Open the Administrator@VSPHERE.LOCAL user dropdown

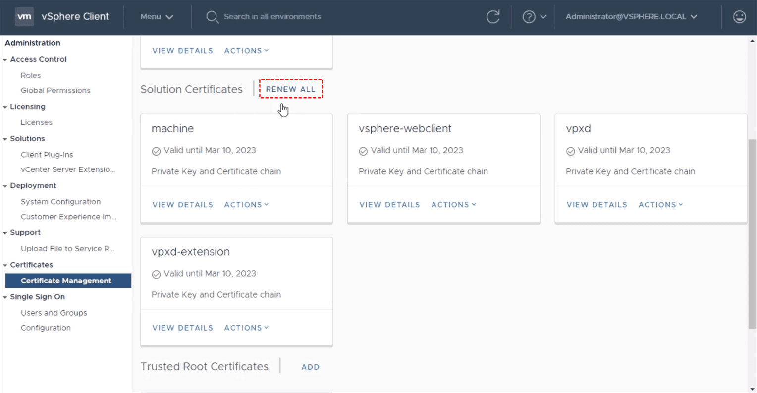click(x=631, y=17)
